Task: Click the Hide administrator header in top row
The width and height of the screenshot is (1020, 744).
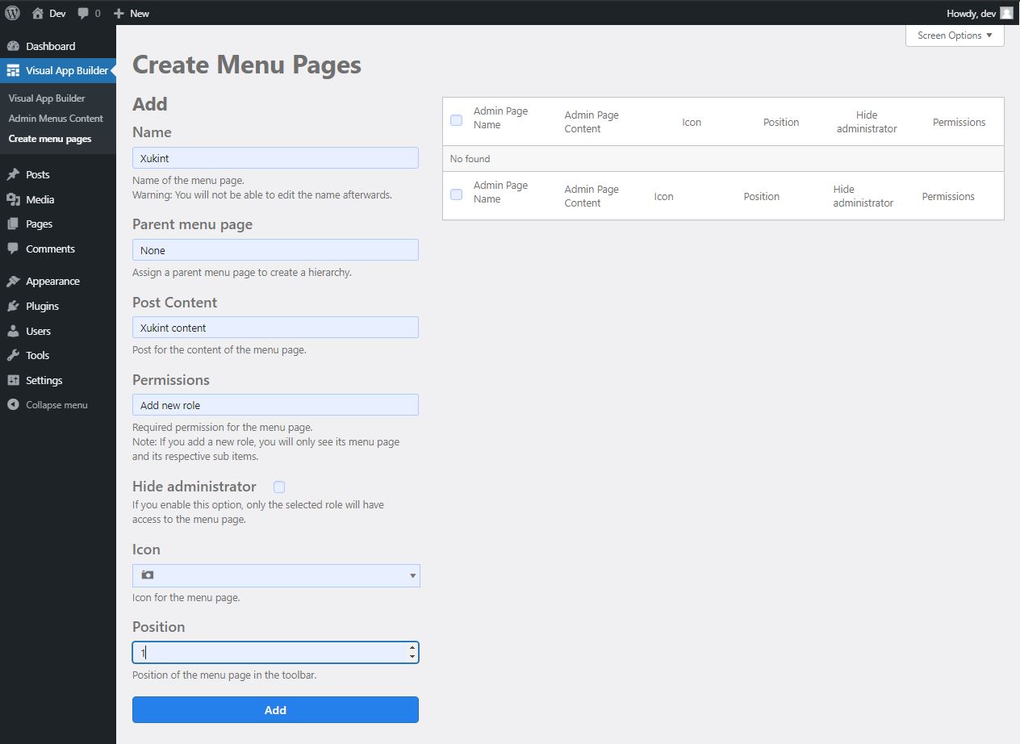Action: [867, 122]
